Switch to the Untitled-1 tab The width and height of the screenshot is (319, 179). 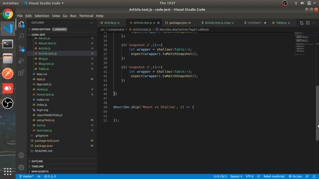click(x=255, y=23)
